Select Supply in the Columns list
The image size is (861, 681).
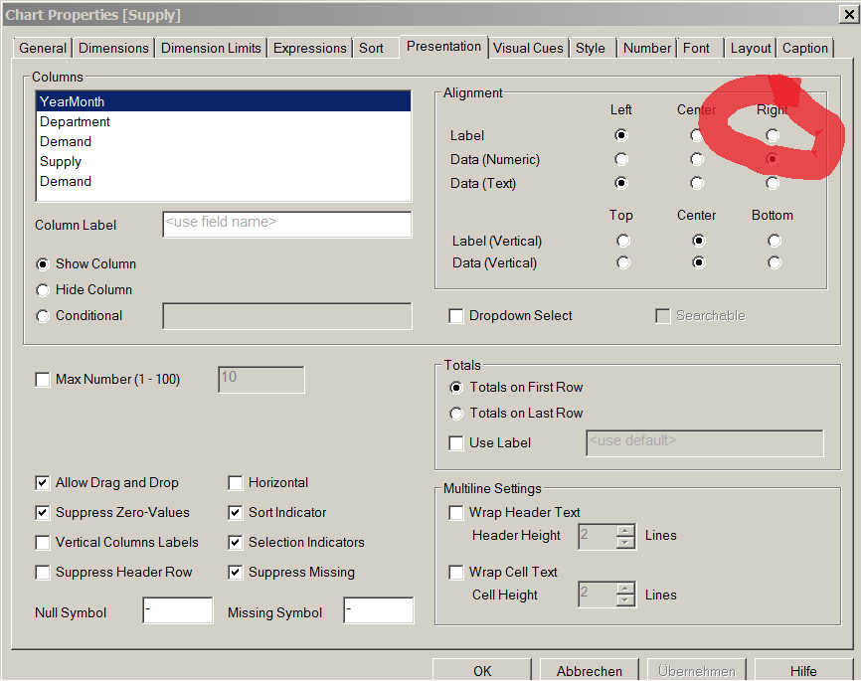(61, 161)
